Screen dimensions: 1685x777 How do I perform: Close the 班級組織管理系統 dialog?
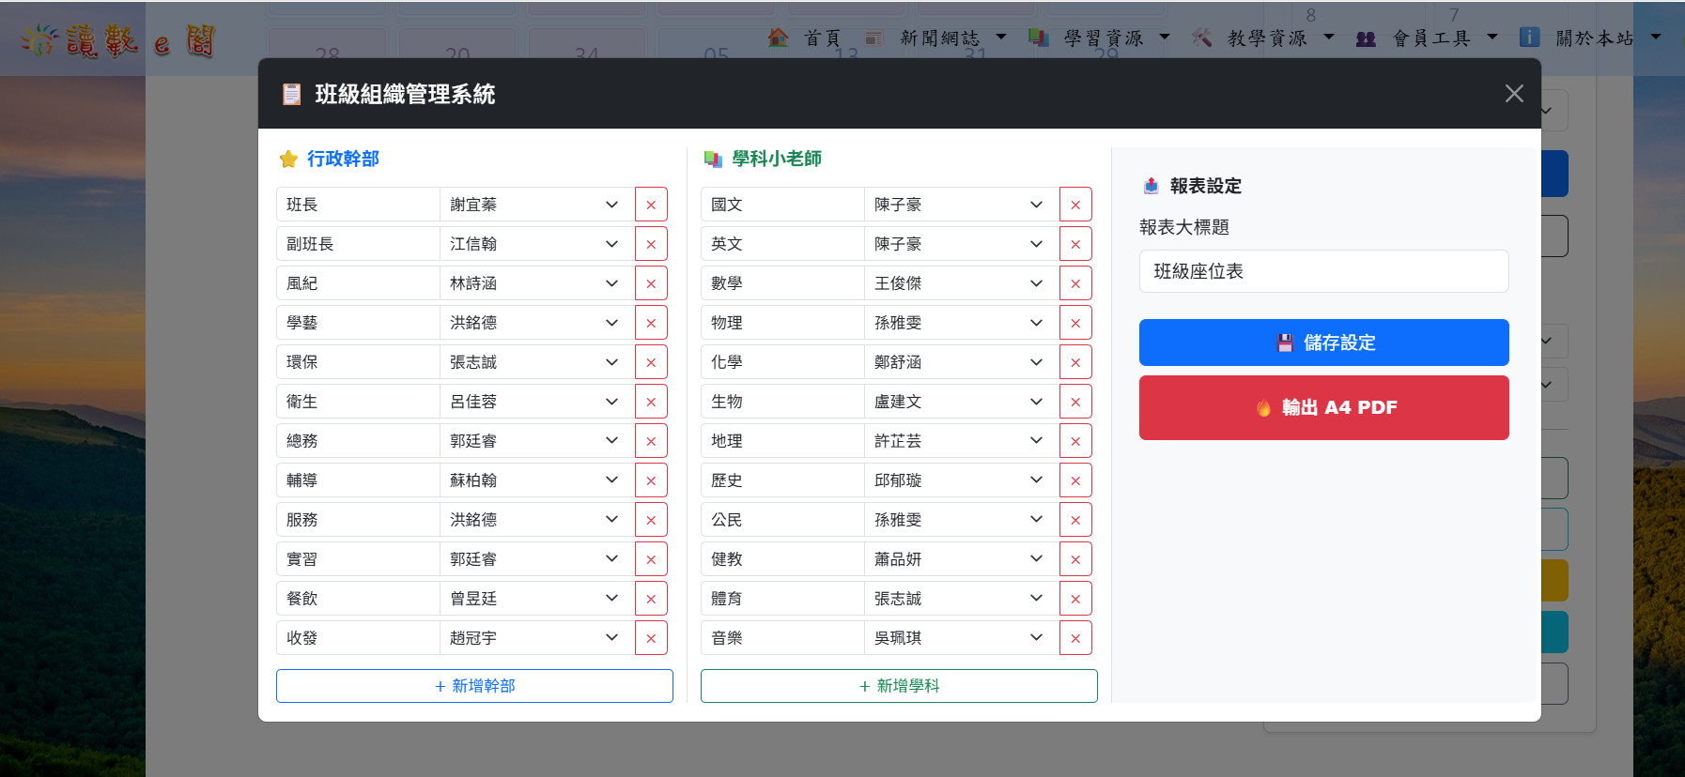click(x=1513, y=94)
